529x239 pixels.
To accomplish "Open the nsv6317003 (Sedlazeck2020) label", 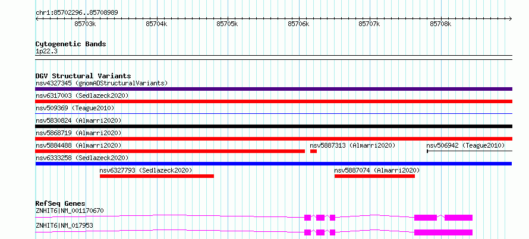I will (82, 95).
